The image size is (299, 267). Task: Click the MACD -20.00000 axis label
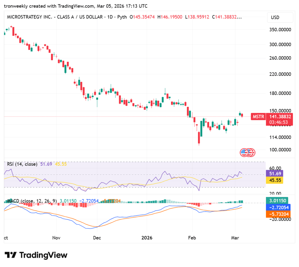(x=280, y=219)
